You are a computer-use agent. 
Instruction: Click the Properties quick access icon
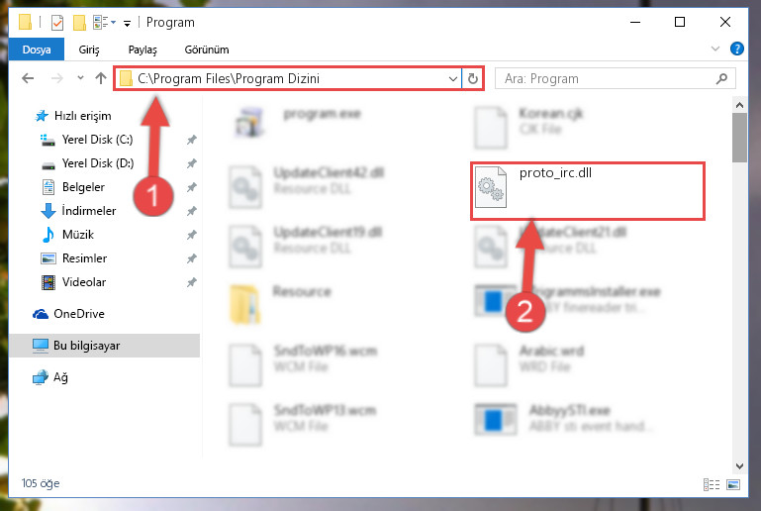tap(57, 23)
